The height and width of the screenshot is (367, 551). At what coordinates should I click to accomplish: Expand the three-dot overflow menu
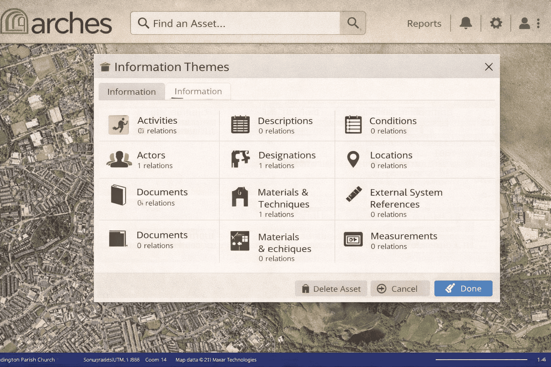pos(538,23)
